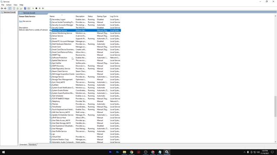The width and height of the screenshot is (277, 155).
Task: Click the scrollbar down arrow
Action: [275, 142]
